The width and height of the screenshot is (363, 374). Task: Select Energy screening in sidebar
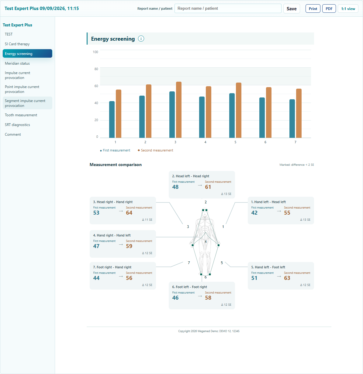click(27, 53)
